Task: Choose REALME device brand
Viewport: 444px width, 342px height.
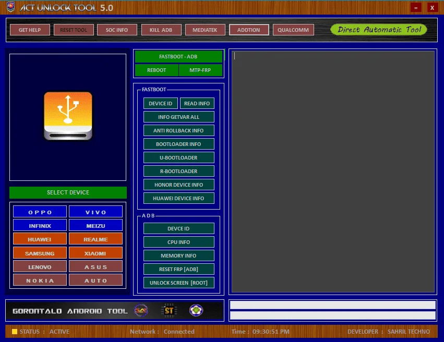Action: (x=95, y=239)
